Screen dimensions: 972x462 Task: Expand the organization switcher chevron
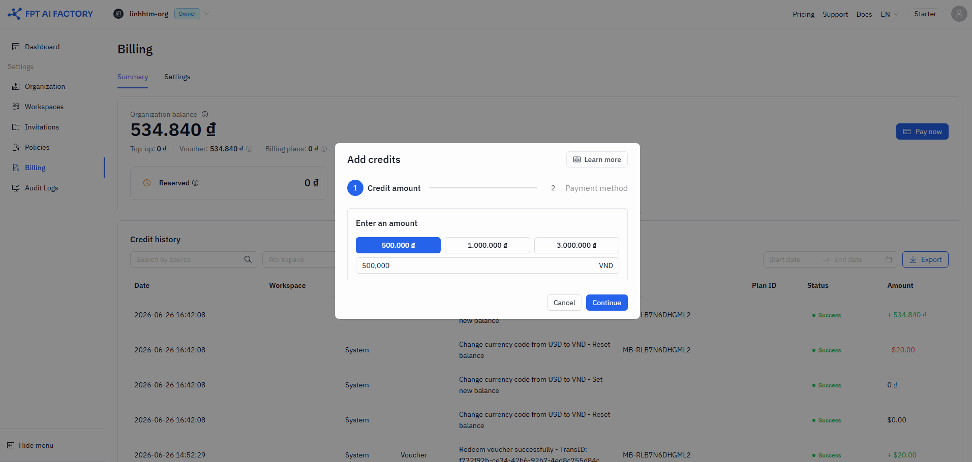(206, 14)
